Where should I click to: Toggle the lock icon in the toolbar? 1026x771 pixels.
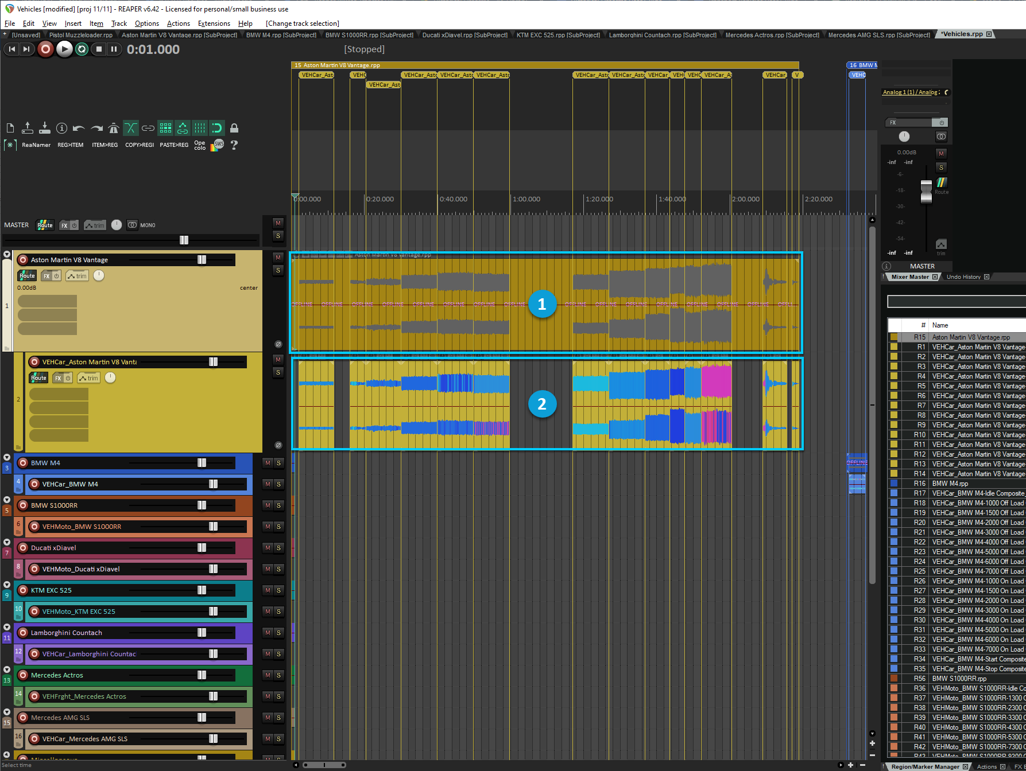click(x=234, y=128)
